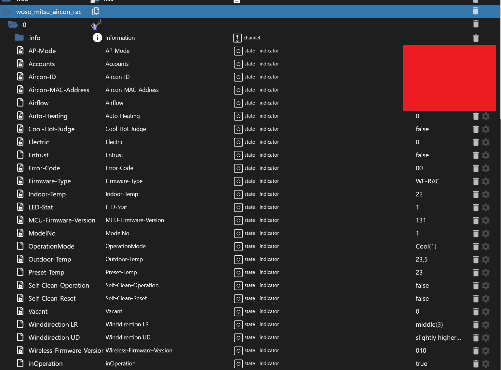Open settings gear for OperationMode state

coord(486,247)
